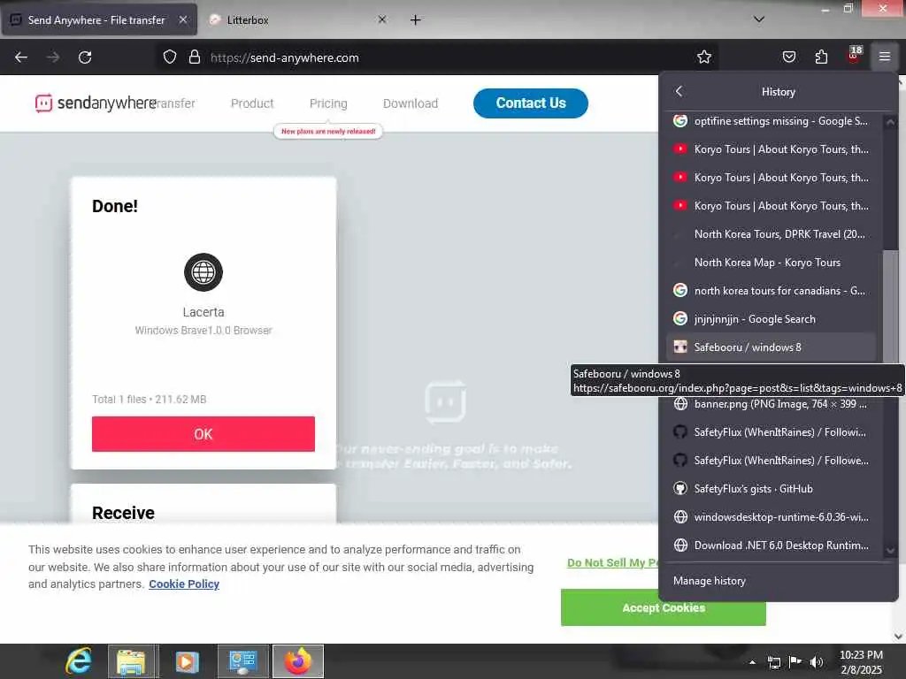This screenshot has height=679, width=906.
Task: Open the Pricing nav menu
Action: click(x=328, y=103)
